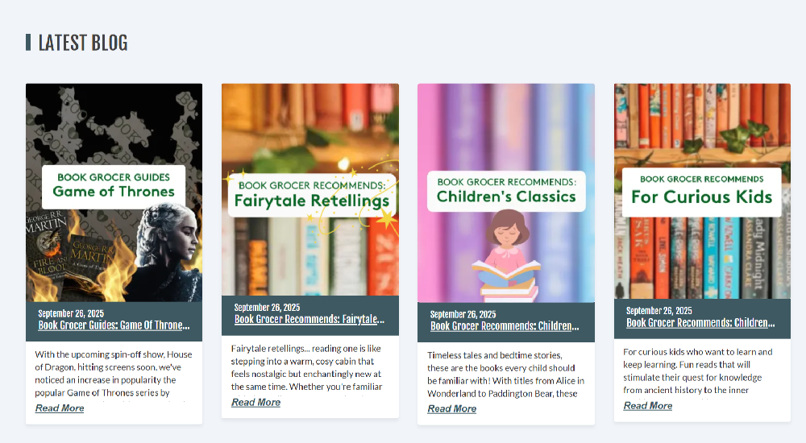Click Read More under Fairytale retellings excerpt
Screen dimensions: 806x443
coord(256,402)
